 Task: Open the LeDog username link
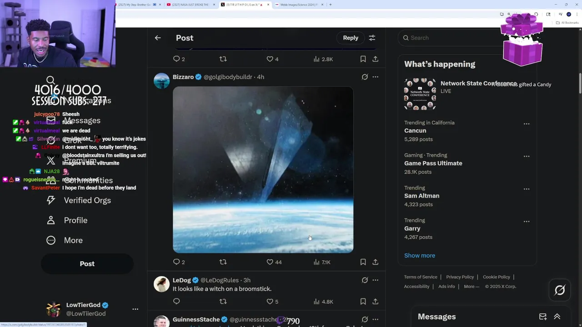(182, 280)
